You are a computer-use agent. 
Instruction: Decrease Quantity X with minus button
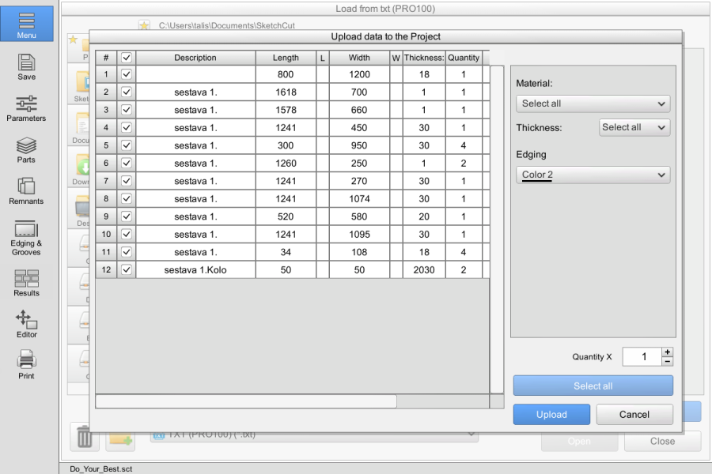point(668,362)
